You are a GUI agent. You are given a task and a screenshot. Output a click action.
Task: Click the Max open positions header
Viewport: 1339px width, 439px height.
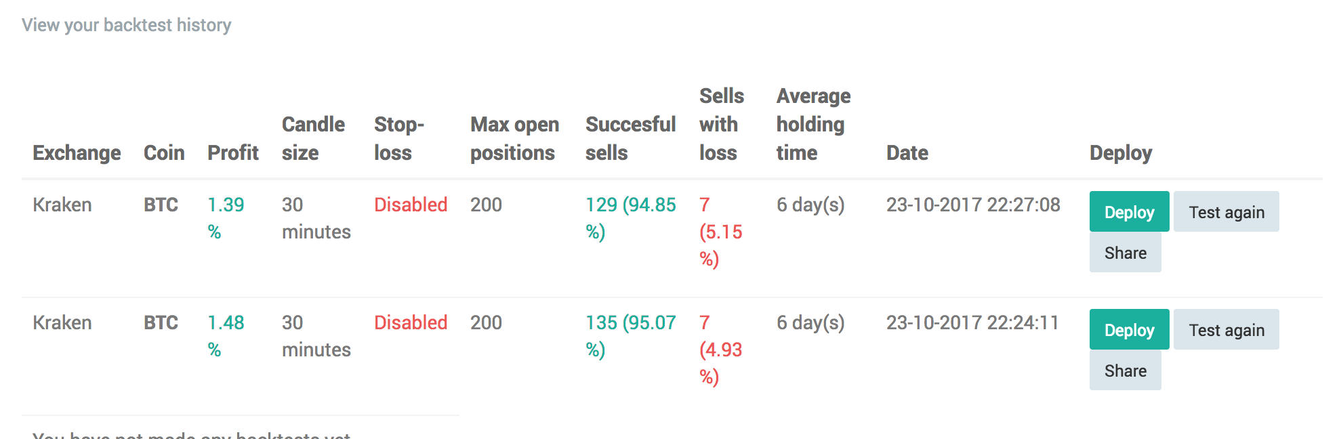(x=515, y=139)
